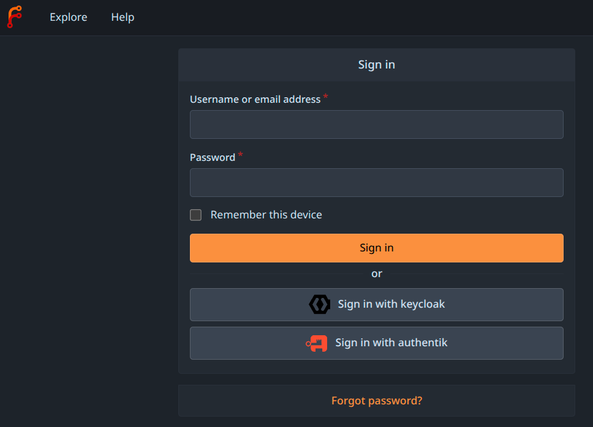This screenshot has width=593, height=427.
Task: Focus the Username or email address field
Action: [376, 125]
